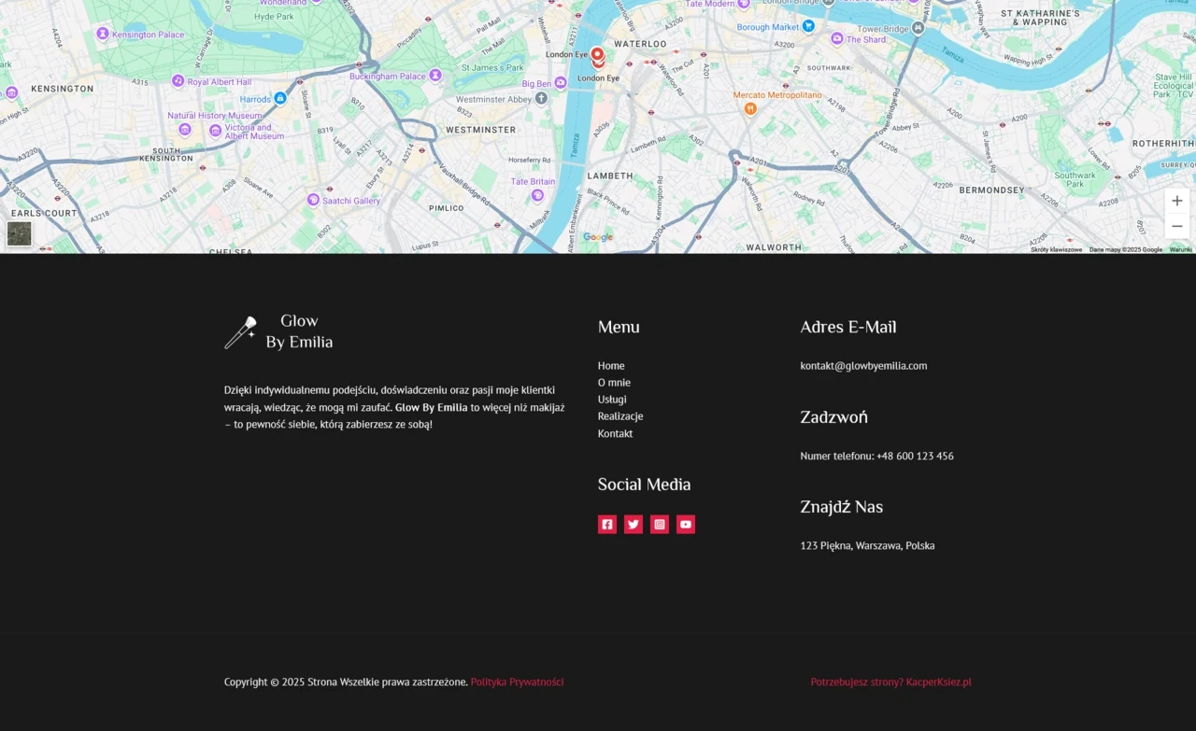Click the Menu footer heading
Image resolution: width=1196 pixels, height=731 pixels.
click(619, 327)
